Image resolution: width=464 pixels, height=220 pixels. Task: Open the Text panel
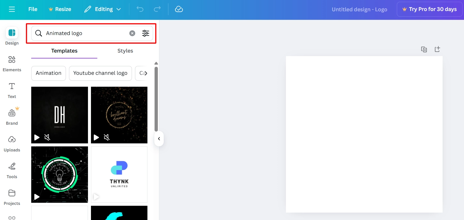click(x=12, y=89)
